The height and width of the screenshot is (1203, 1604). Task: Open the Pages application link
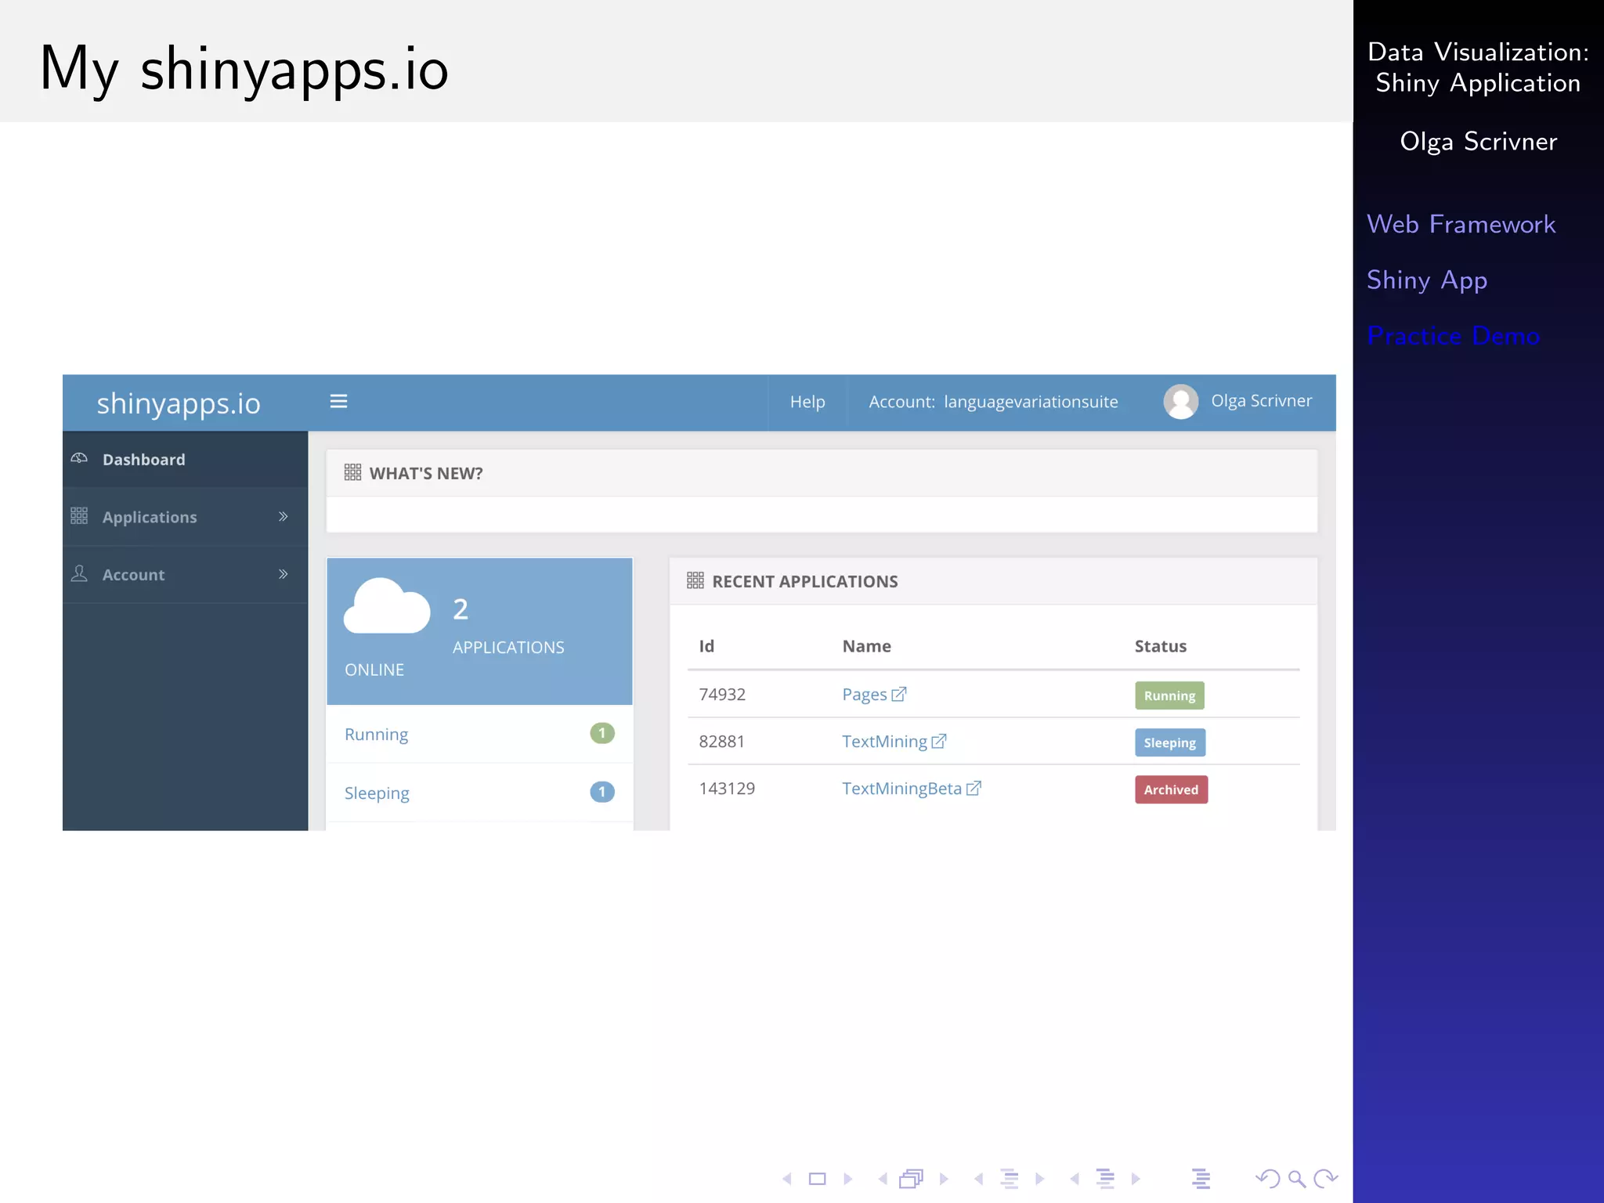[865, 695]
